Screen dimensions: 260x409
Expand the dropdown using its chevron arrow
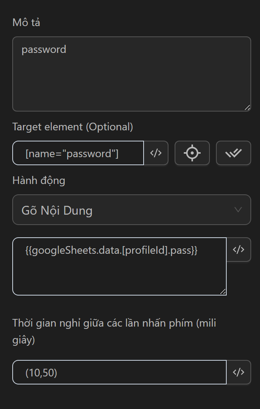coord(238,210)
